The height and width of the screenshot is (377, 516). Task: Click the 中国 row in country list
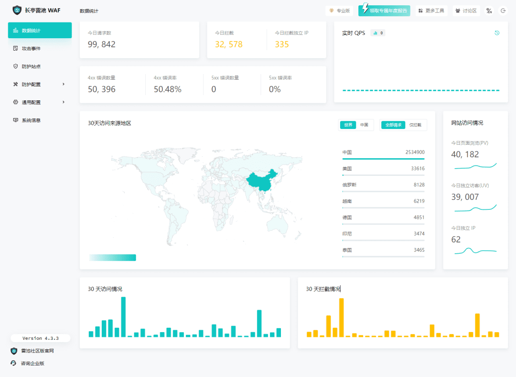pos(383,153)
